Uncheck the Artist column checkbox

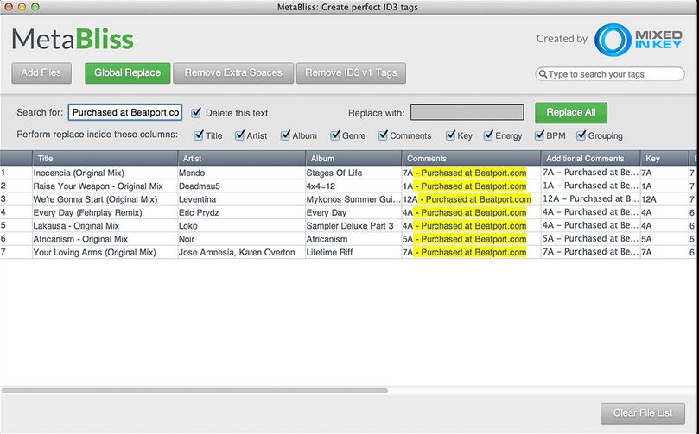pyautogui.click(x=240, y=135)
